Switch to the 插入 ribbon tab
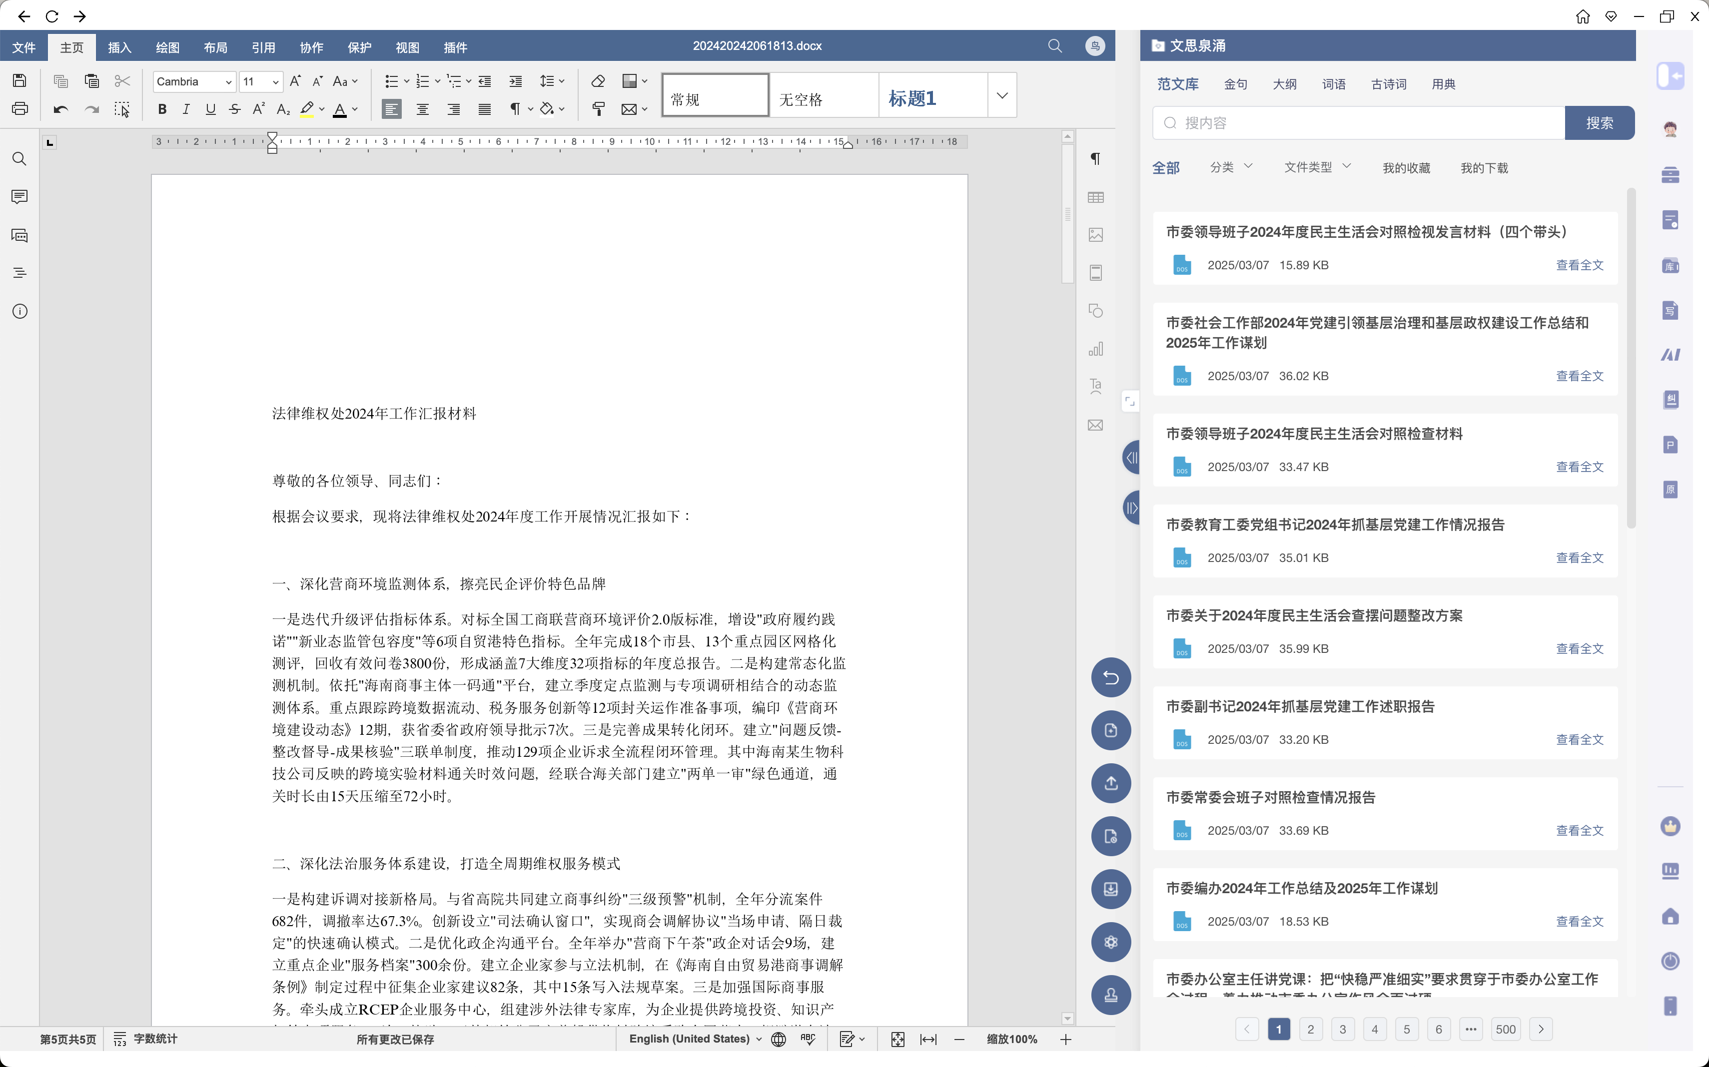 (x=119, y=47)
